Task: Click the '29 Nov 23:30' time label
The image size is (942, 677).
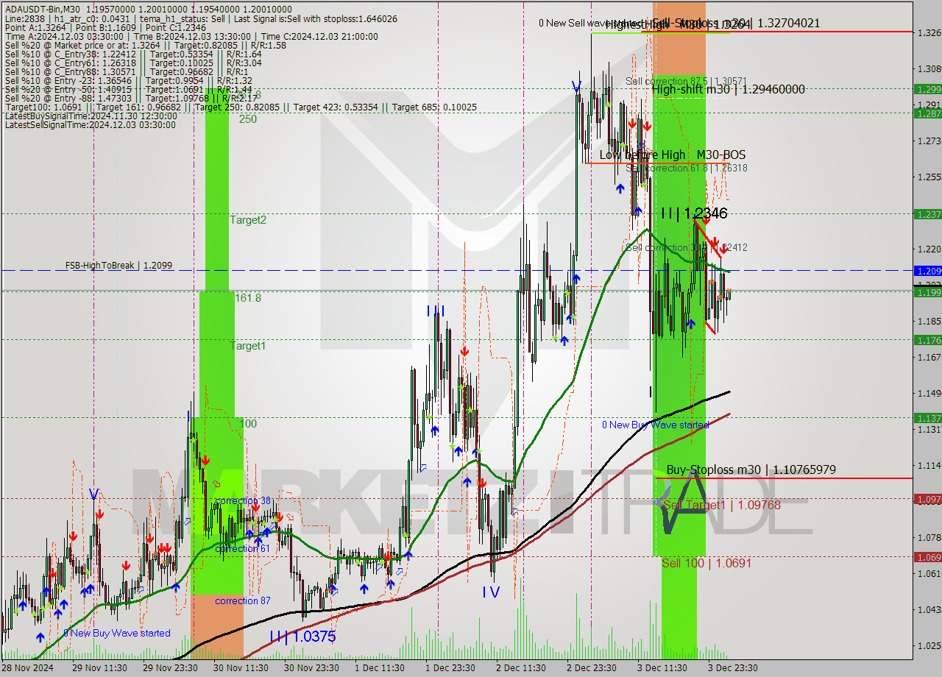Action: click(x=170, y=668)
